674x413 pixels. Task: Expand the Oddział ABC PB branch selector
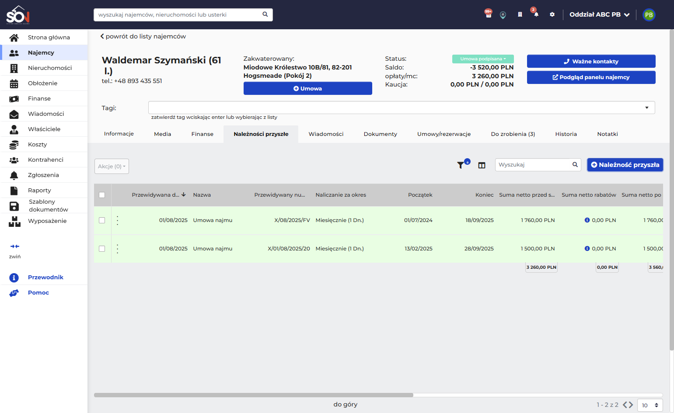coord(599,14)
